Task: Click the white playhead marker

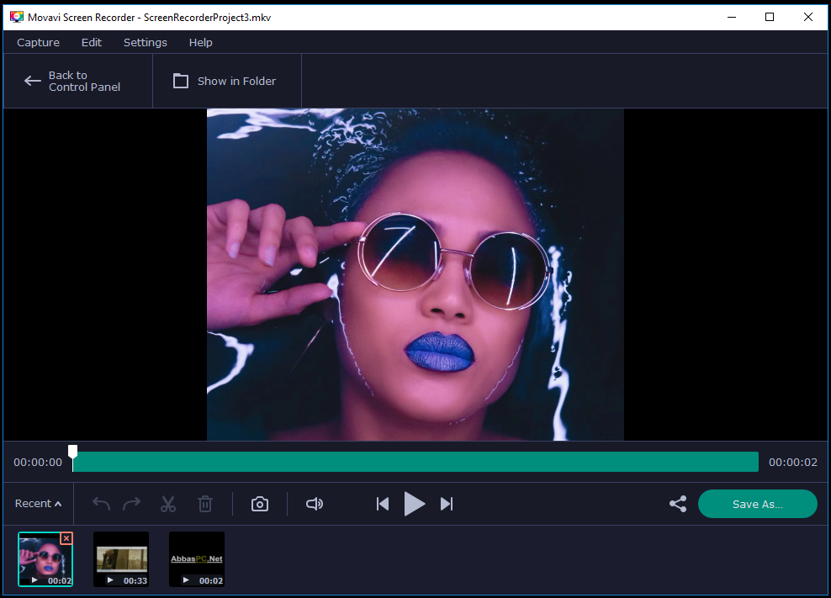Action: pos(72,452)
